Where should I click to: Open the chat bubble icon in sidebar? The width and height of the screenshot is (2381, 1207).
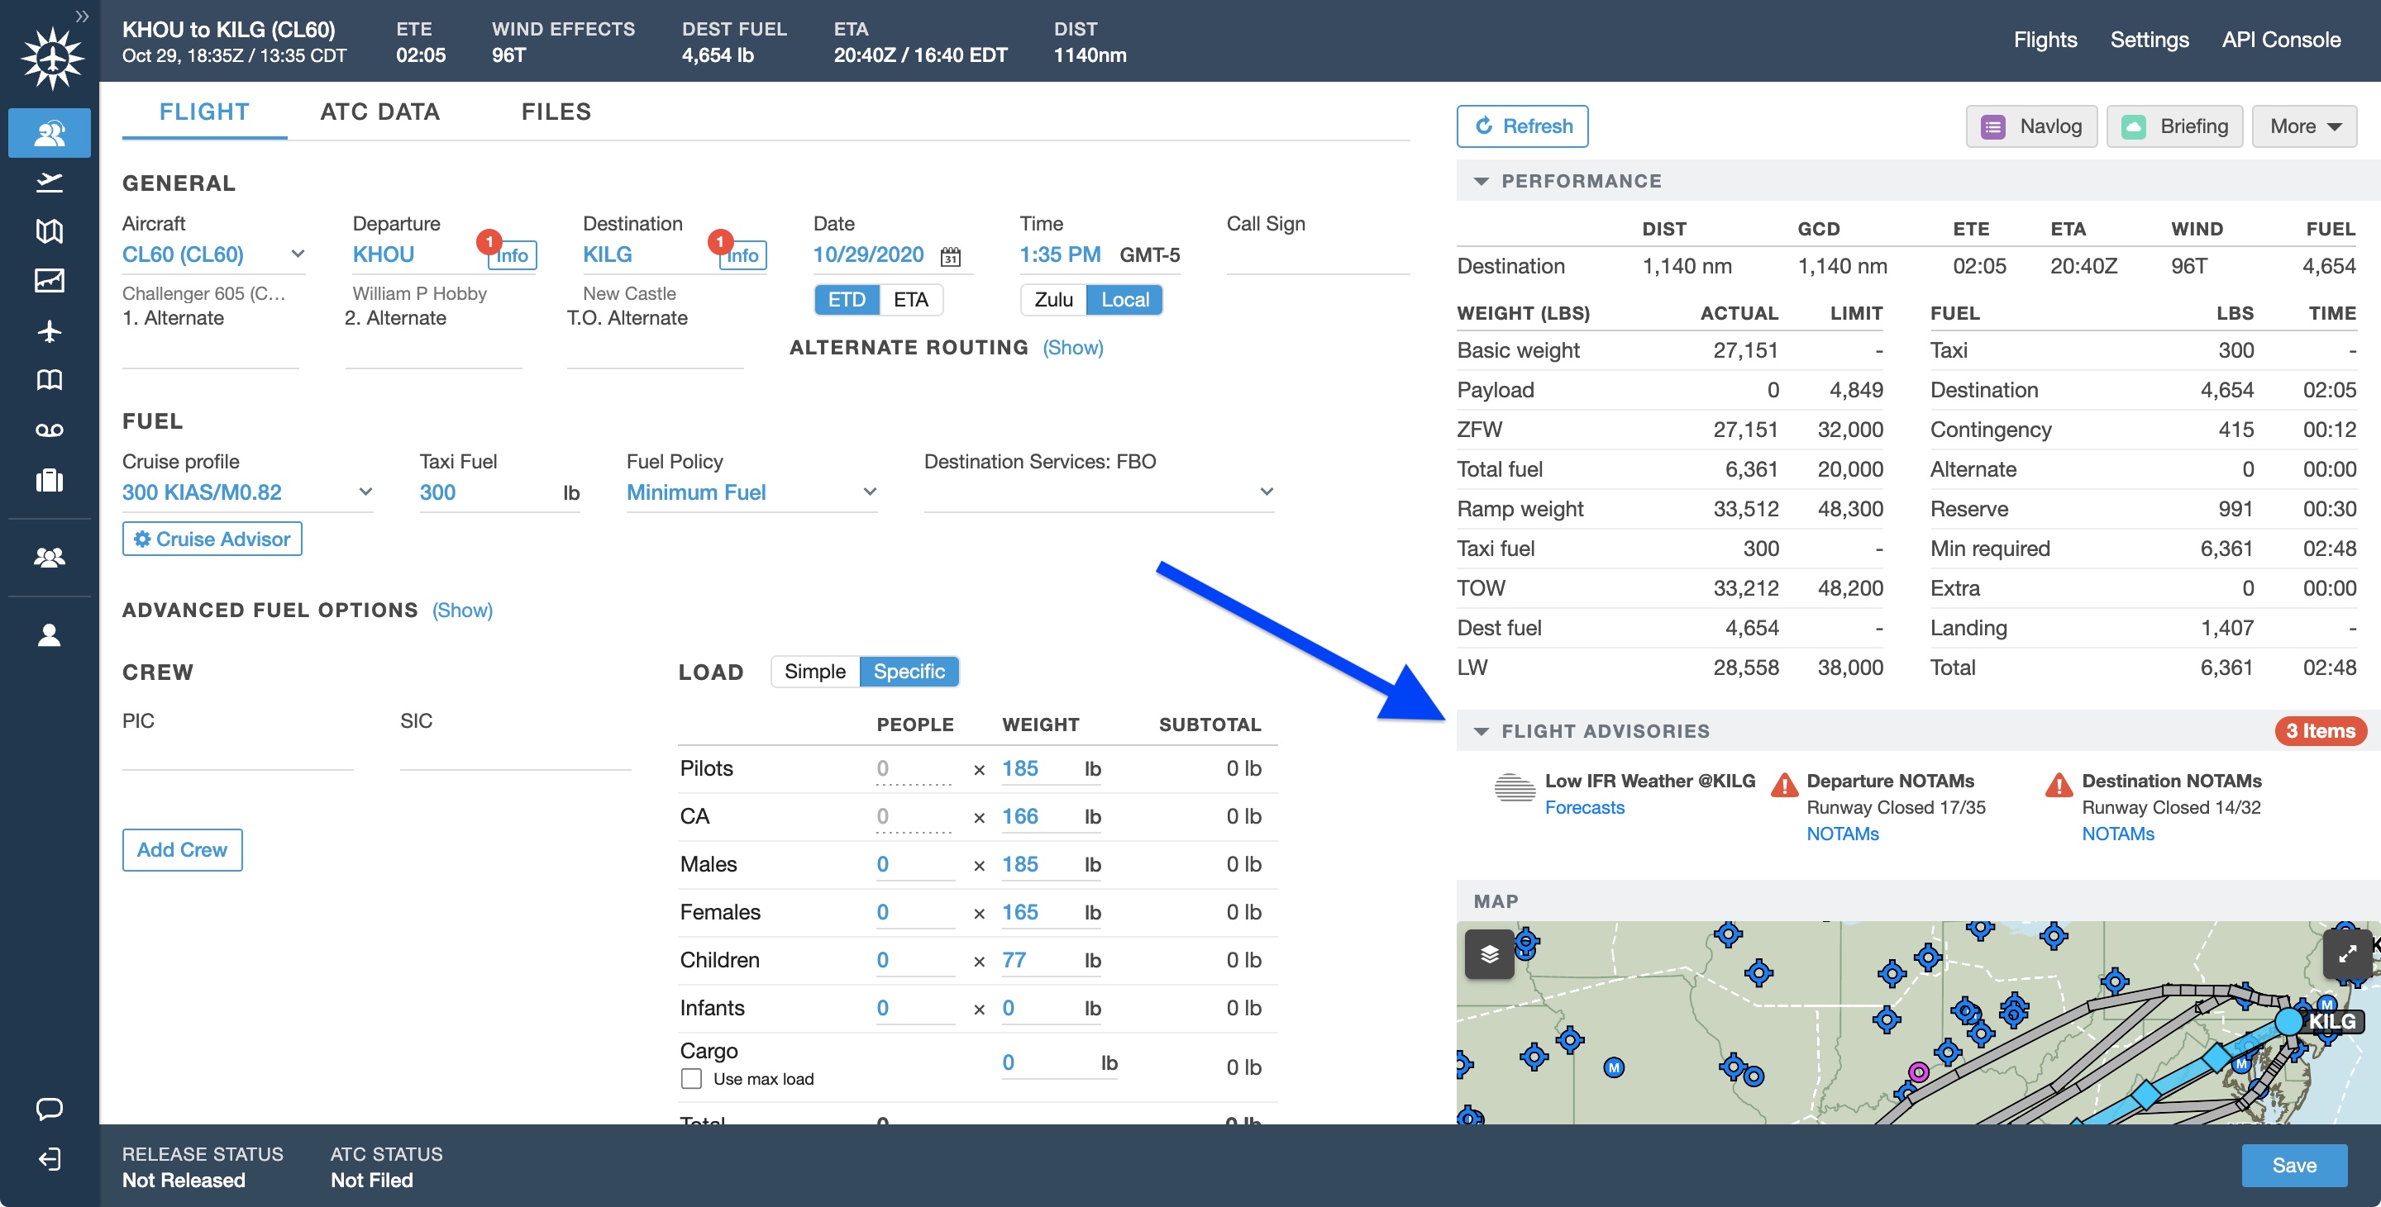point(49,1108)
